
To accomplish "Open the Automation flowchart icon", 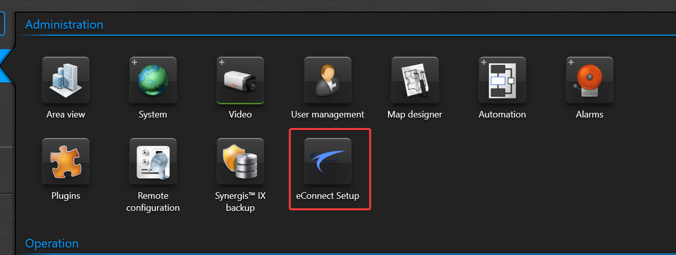I will [x=502, y=81].
